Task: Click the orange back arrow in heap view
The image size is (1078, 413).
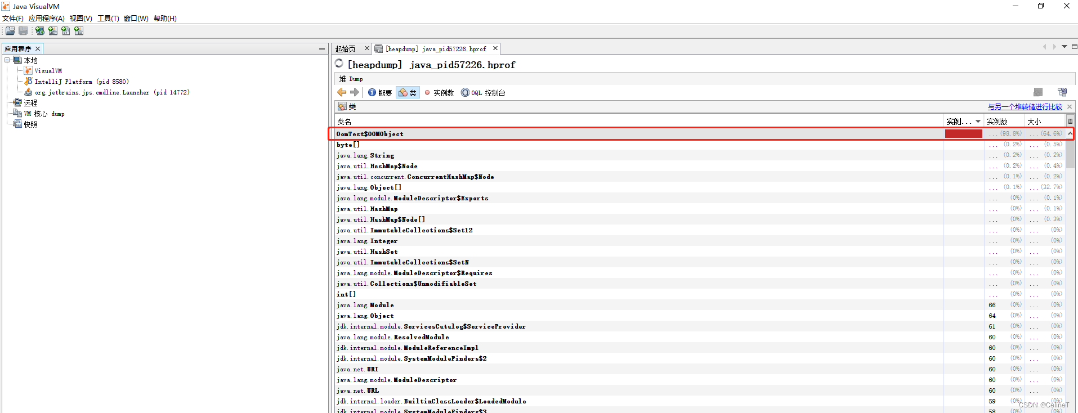Action: (x=342, y=92)
